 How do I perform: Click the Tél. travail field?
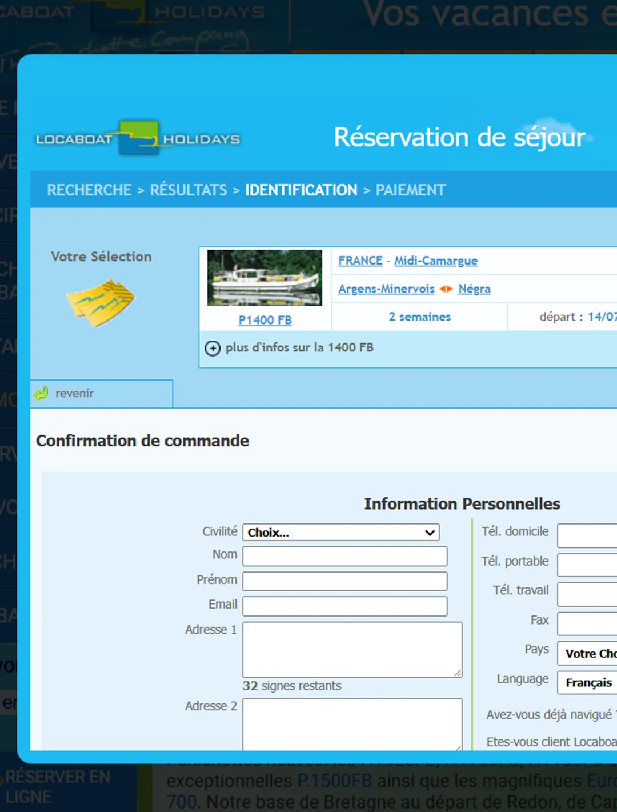point(587,594)
